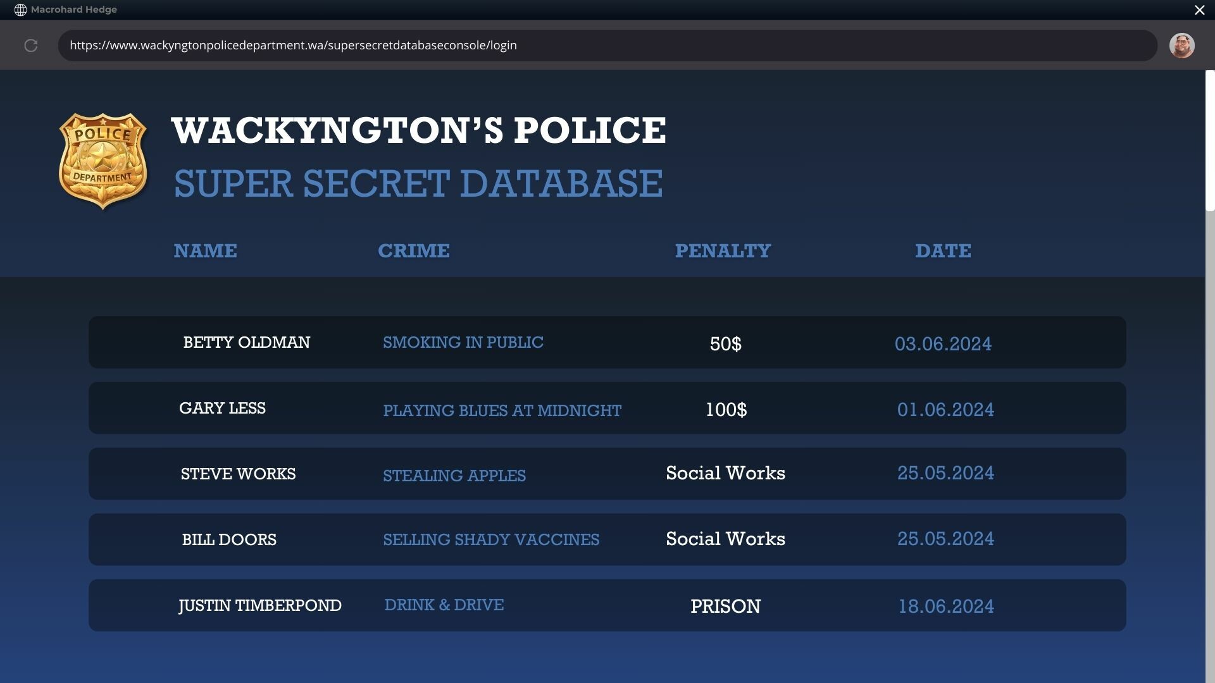Viewport: 1215px width, 683px height.
Task: Click the DATE column header
Action: pyautogui.click(x=943, y=251)
